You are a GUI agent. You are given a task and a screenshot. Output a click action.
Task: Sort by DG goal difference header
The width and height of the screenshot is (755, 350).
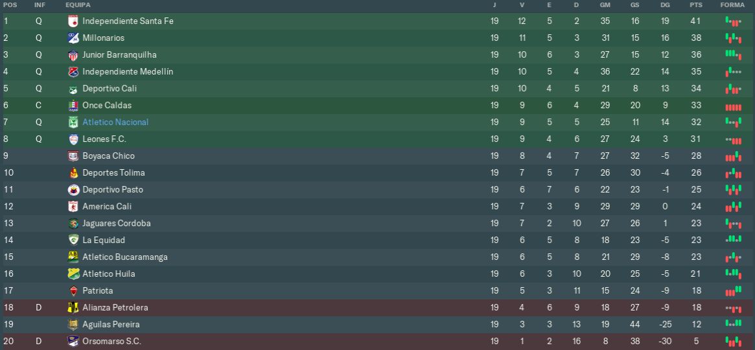click(665, 5)
